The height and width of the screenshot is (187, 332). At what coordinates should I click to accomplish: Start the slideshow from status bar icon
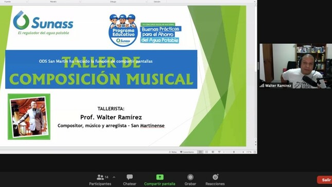click(219, 152)
